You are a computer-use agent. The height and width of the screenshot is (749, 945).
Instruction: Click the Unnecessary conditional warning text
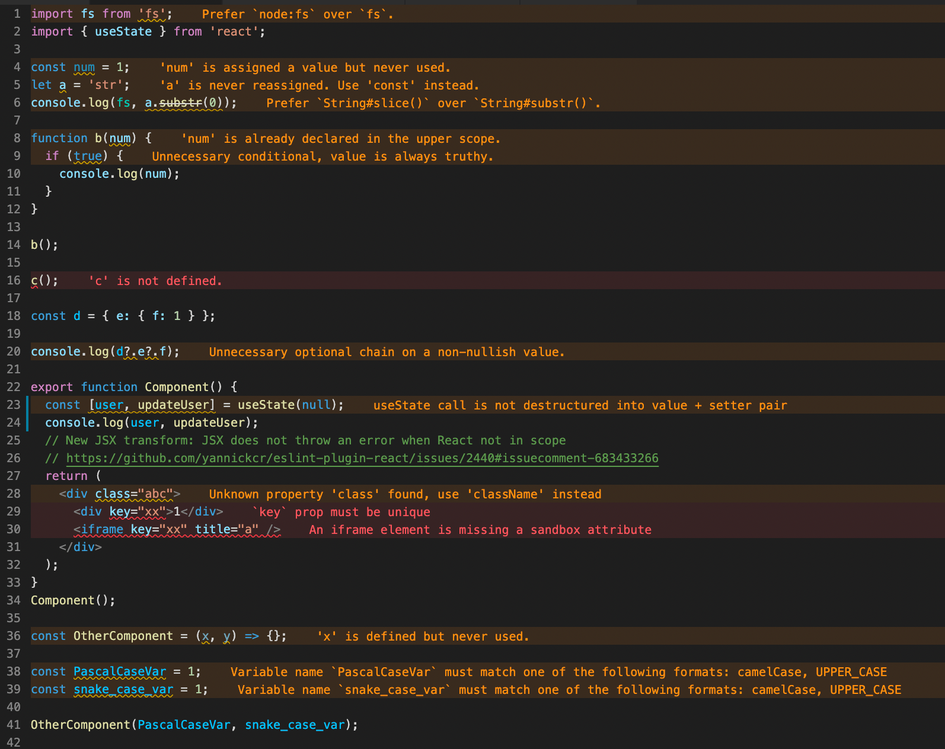323,156
